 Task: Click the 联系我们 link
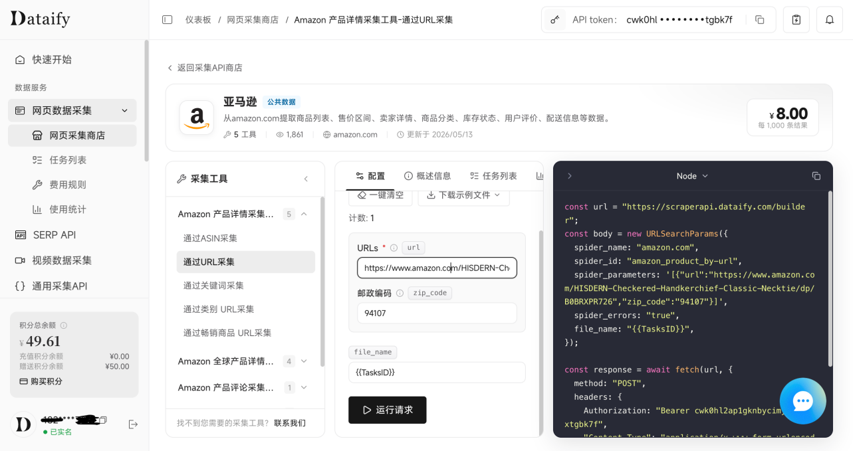(x=290, y=423)
